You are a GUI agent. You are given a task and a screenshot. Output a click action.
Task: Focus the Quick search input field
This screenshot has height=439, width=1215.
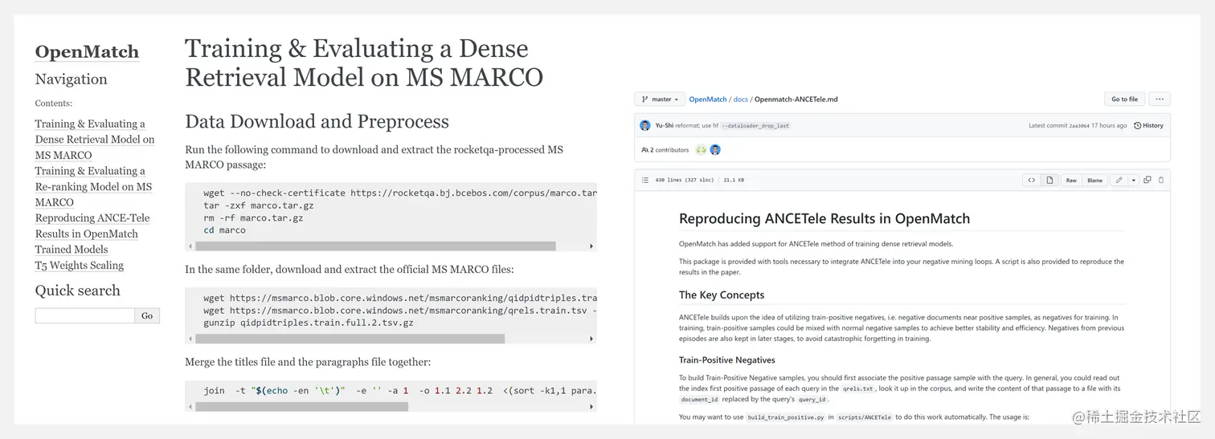(x=84, y=316)
